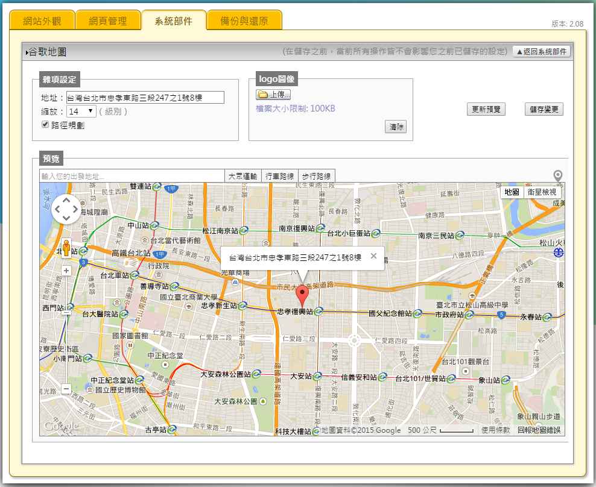Screen dimensions: 596x487
Task: Click 返回系統部件 to go back
Action: point(541,52)
